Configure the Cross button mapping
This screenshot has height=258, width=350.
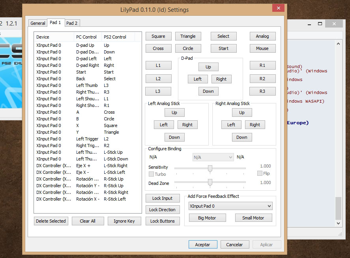tap(158, 48)
